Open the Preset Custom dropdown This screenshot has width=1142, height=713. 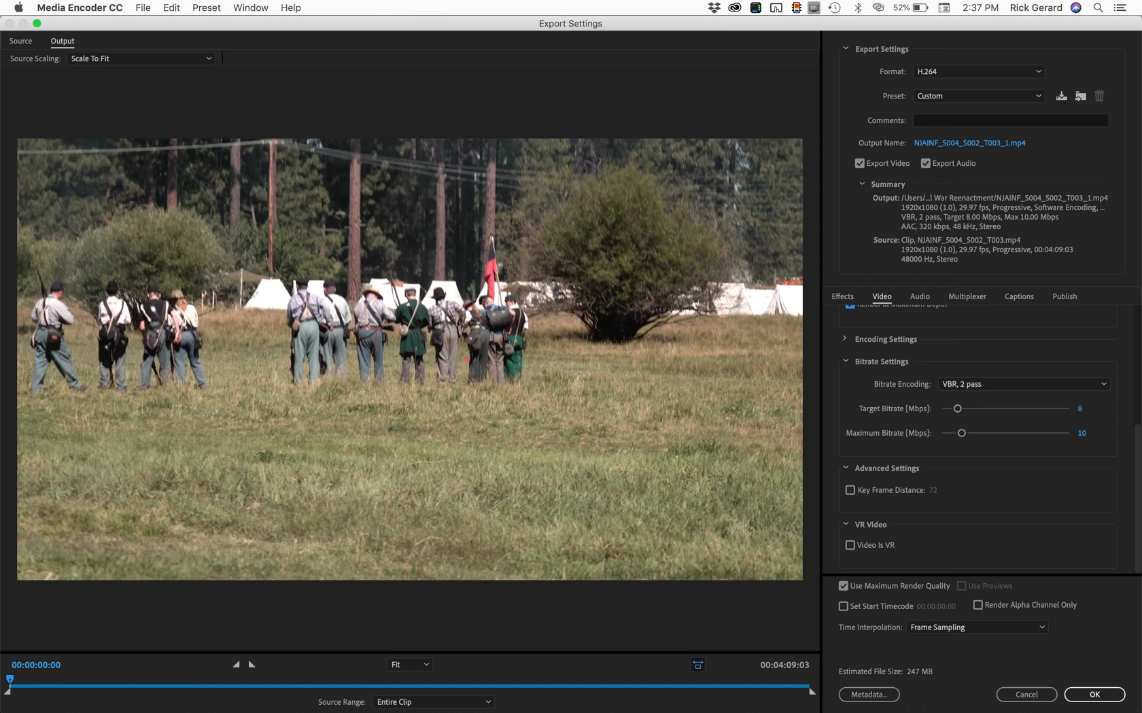978,96
